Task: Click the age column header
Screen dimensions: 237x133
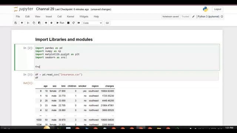Action: pyautogui.click(x=46, y=86)
